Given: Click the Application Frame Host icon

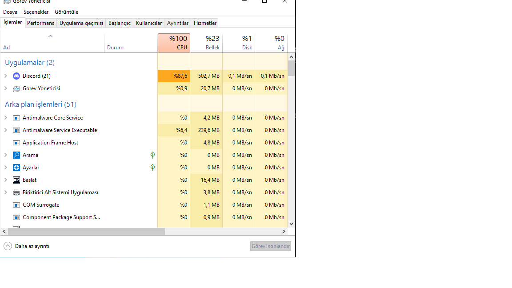Looking at the screenshot, I should [x=16, y=143].
